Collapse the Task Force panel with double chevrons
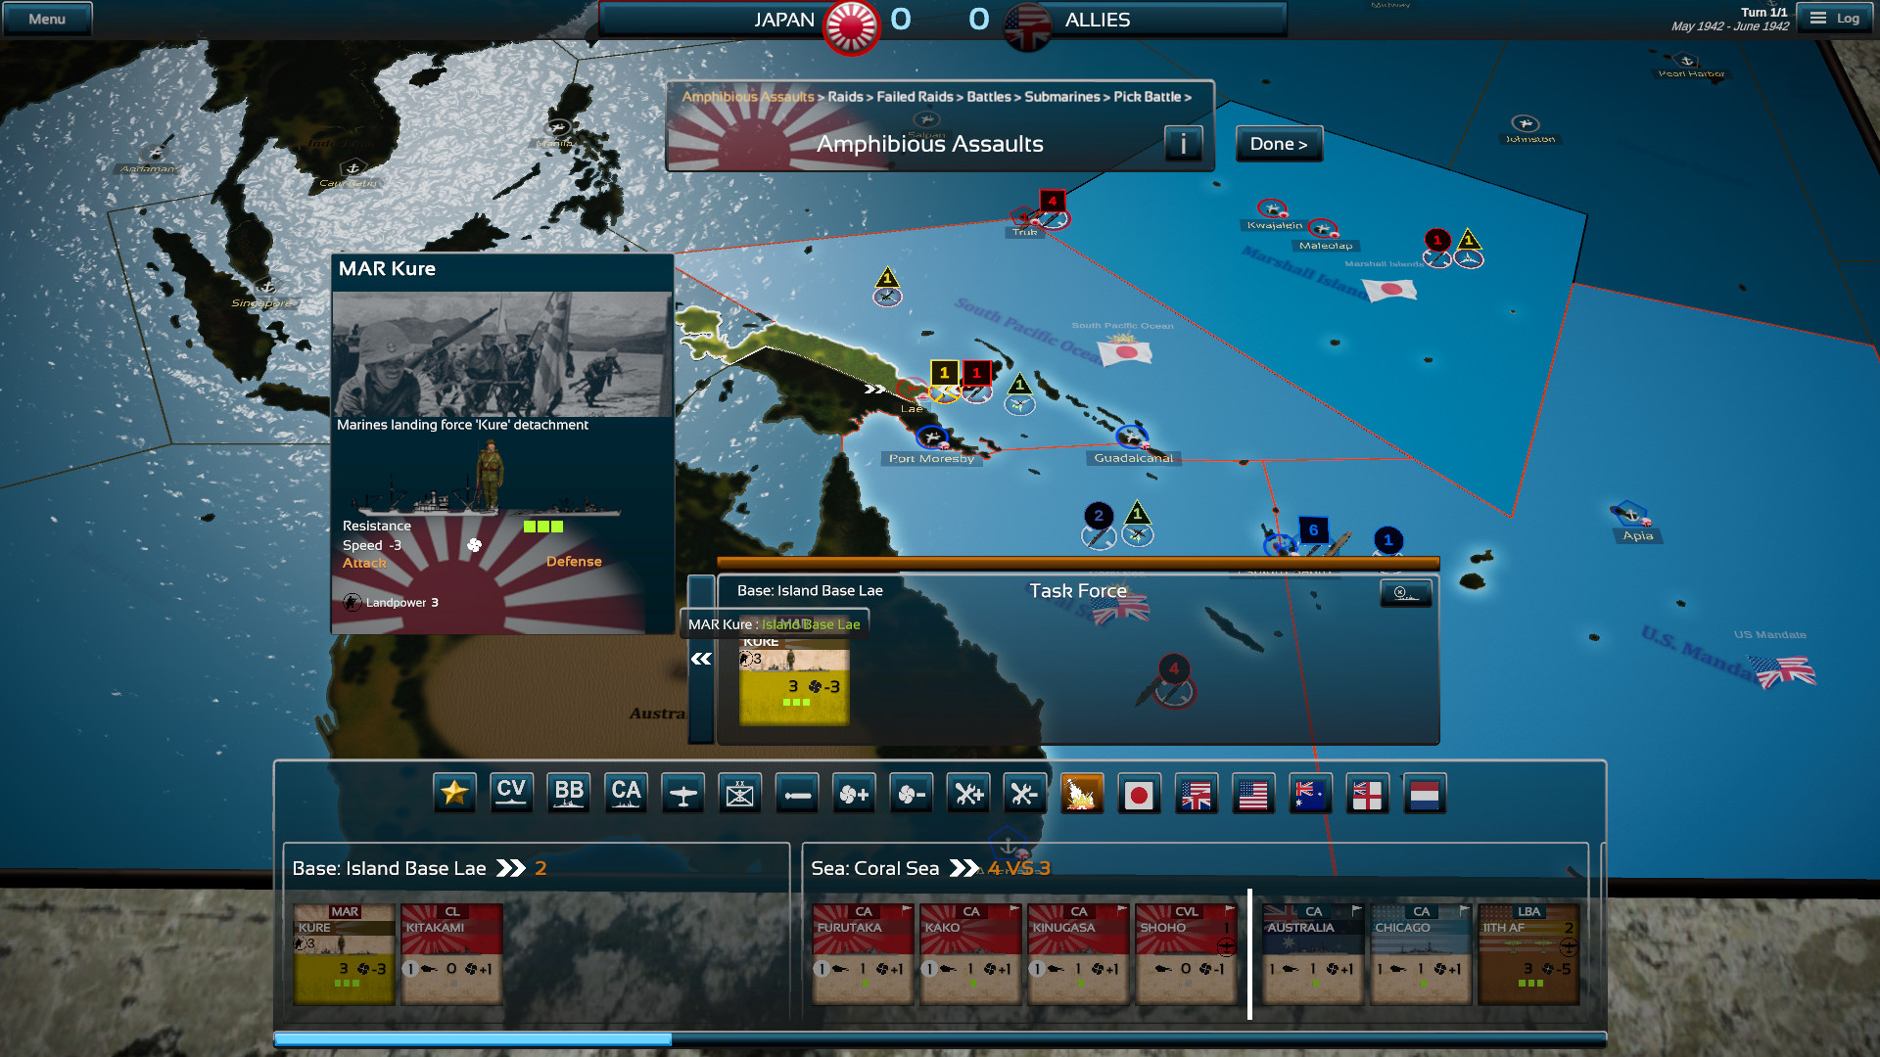 [x=701, y=659]
